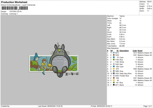Select the Black description in row 15
153x108 pixels.
122,85
